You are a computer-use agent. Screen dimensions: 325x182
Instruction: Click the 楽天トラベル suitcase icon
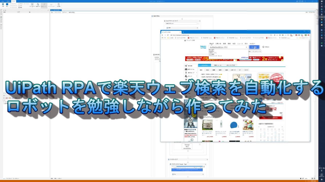(x=186, y=69)
